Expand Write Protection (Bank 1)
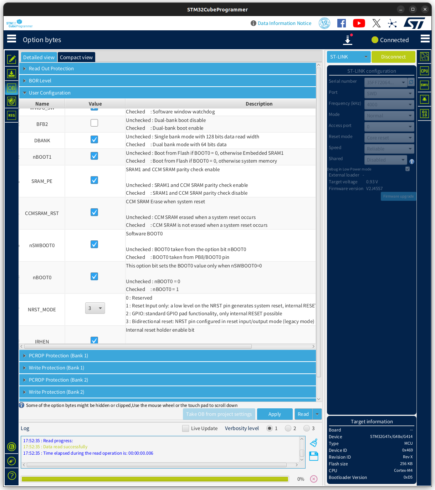 pos(168,368)
